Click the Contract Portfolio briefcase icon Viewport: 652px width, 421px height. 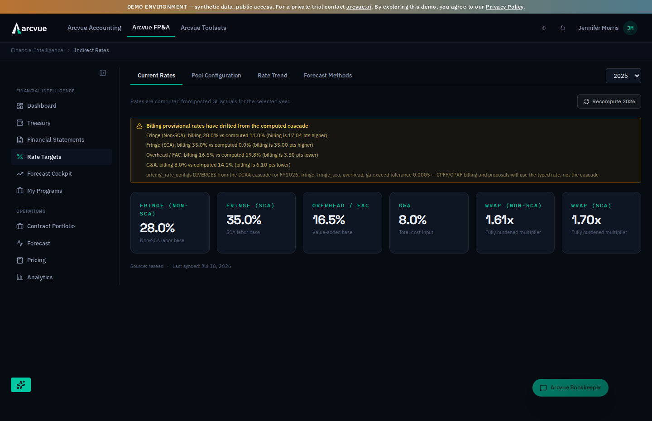tap(20, 226)
